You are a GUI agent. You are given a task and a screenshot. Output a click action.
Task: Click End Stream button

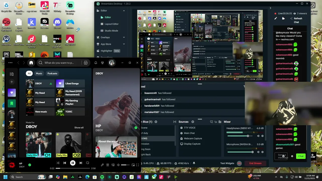coord(255,163)
